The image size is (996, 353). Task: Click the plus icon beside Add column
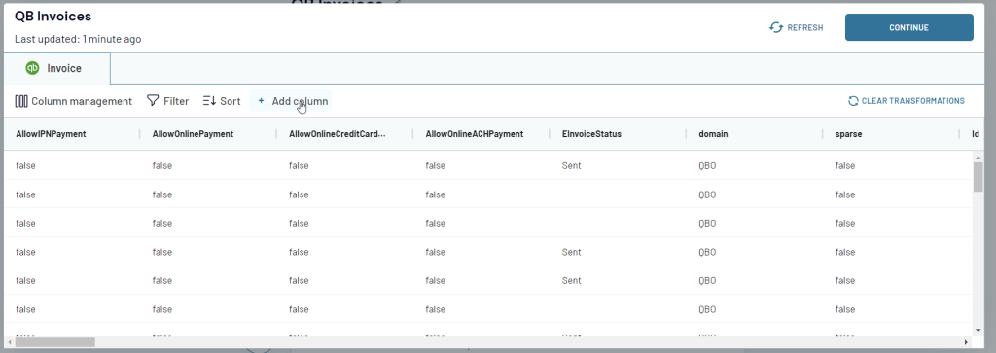pos(261,101)
